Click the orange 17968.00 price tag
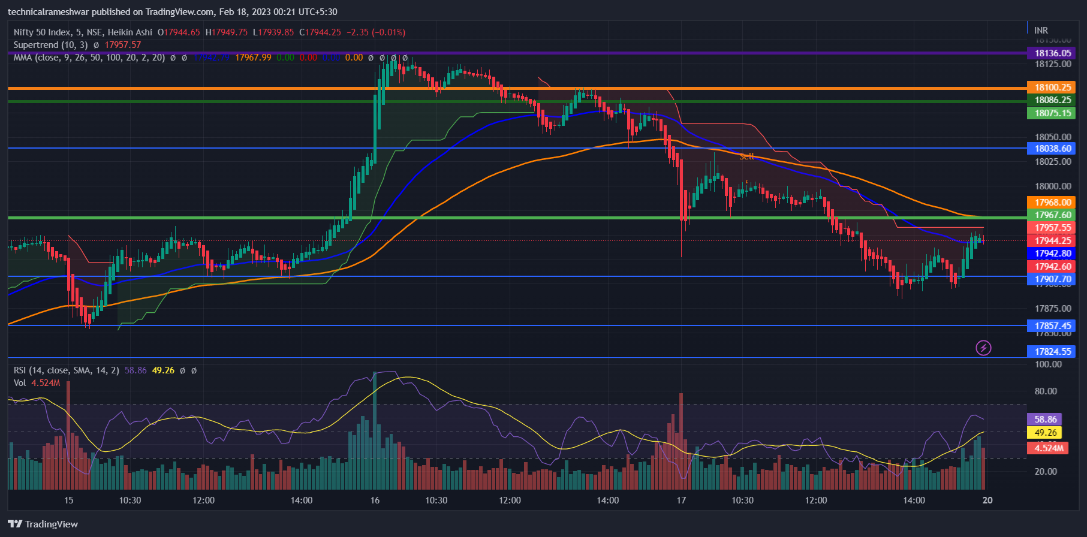This screenshot has width=1087, height=537. (x=1050, y=203)
